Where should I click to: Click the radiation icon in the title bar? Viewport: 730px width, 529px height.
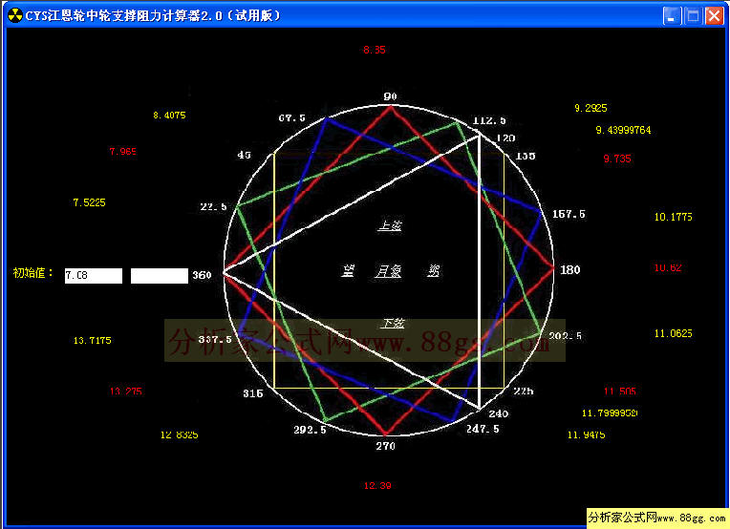[x=15, y=15]
